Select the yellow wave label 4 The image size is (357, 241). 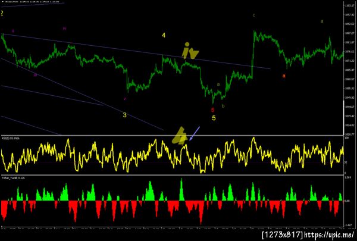[x=164, y=35]
